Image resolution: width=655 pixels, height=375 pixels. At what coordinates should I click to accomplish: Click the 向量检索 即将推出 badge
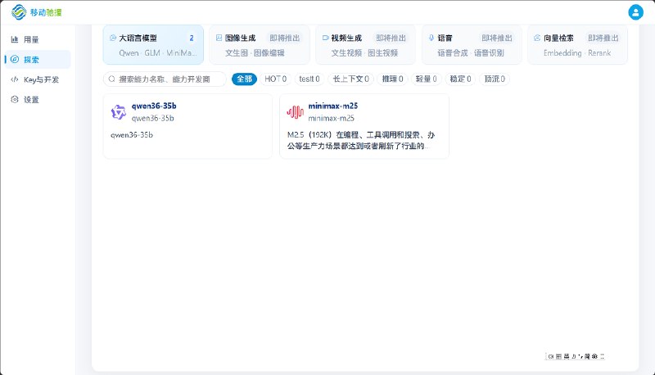coord(603,38)
